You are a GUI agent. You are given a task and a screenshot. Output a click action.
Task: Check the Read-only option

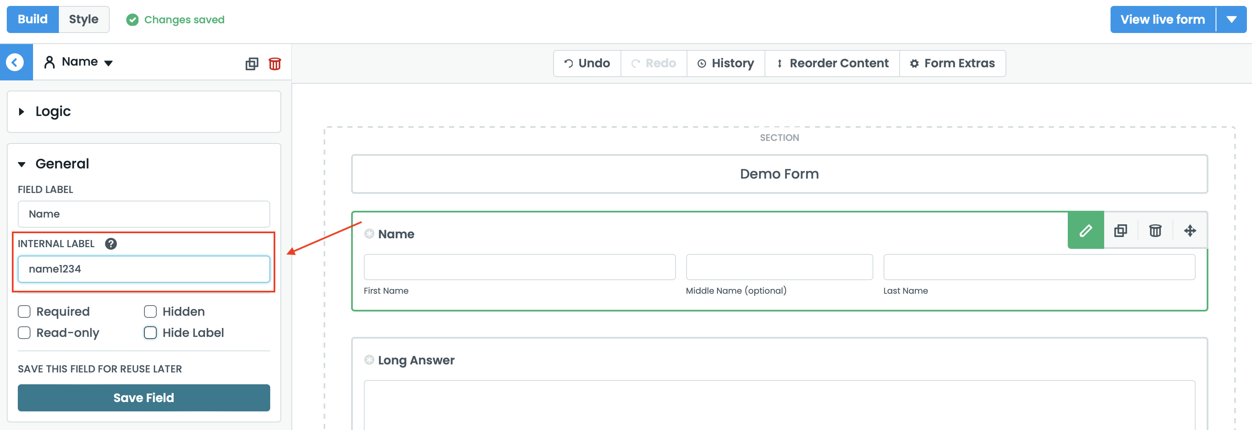[x=24, y=333]
